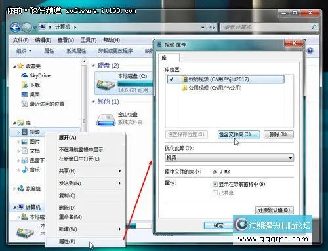Click the refresh button beside address bar
This screenshot has width=328, height=251.
click(x=212, y=28)
